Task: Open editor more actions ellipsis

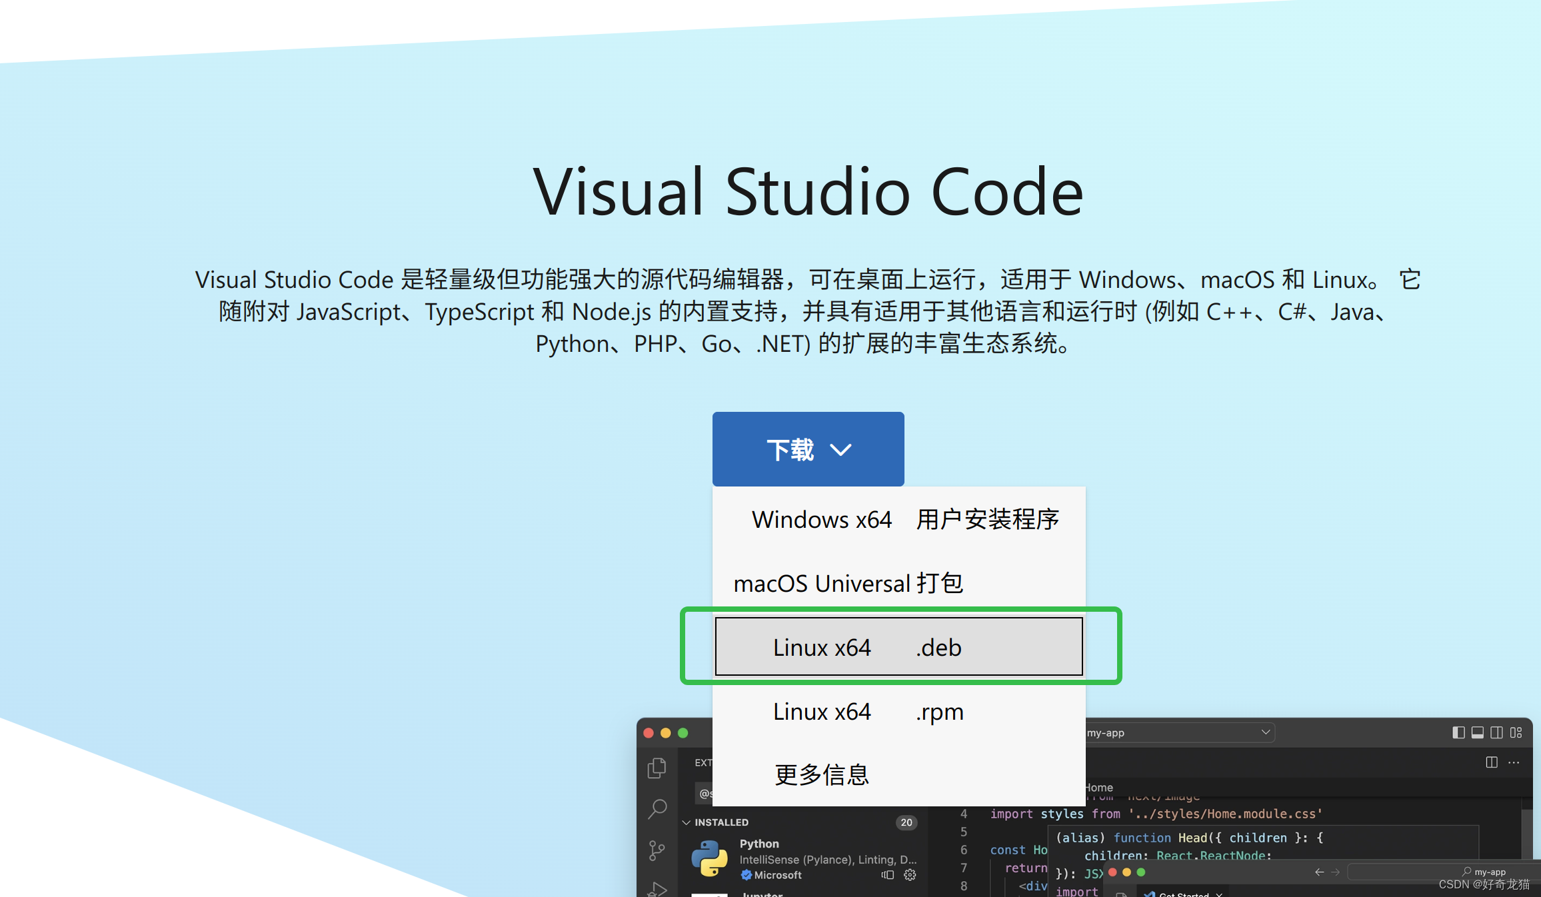Action: tap(1514, 762)
